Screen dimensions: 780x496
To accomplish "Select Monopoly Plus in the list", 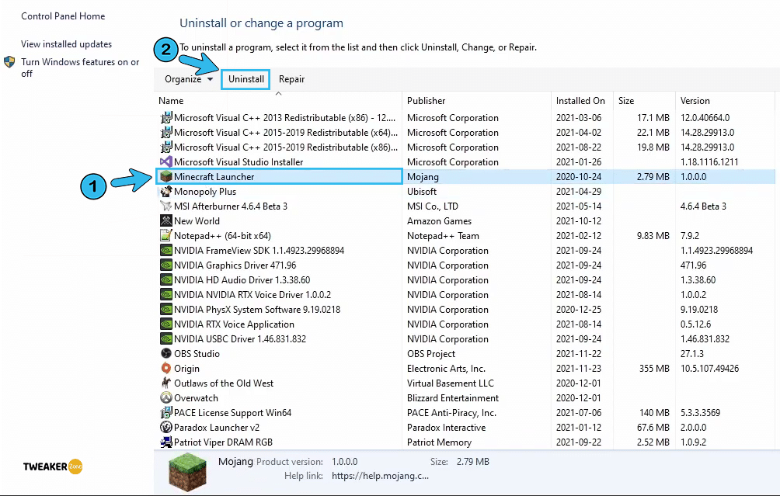I will tap(205, 192).
